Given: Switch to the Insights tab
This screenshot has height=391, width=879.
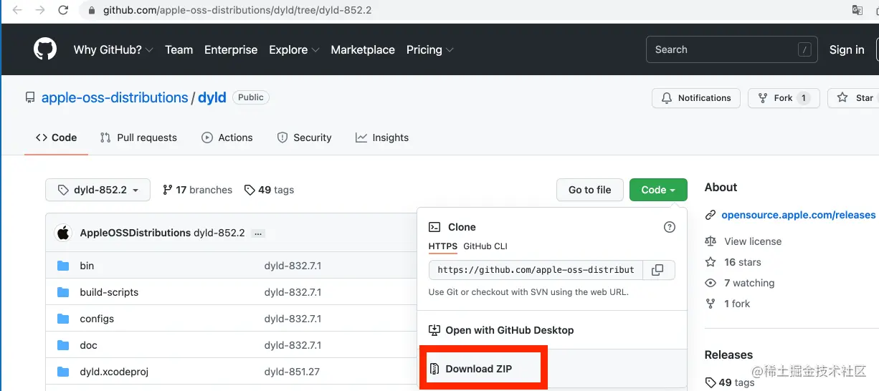Looking at the screenshot, I should coord(382,137).
